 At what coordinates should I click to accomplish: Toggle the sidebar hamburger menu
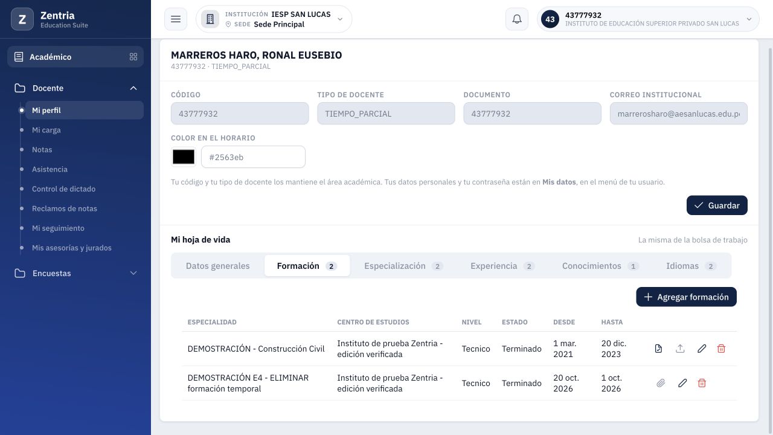(176, 19)
